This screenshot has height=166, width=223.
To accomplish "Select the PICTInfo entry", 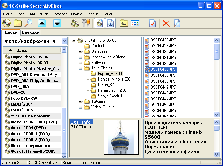I will pos(80,127).
